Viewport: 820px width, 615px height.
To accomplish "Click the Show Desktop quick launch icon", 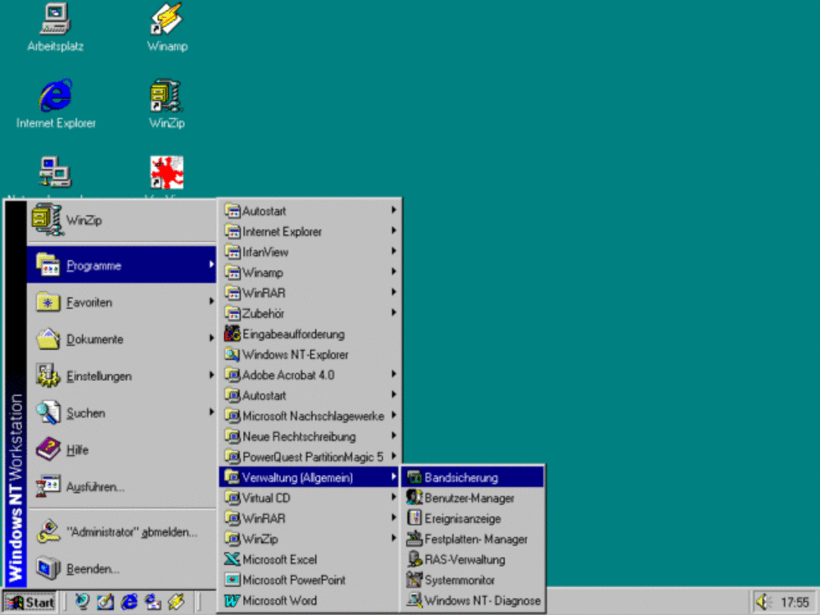I will click(x=105, y=602).
